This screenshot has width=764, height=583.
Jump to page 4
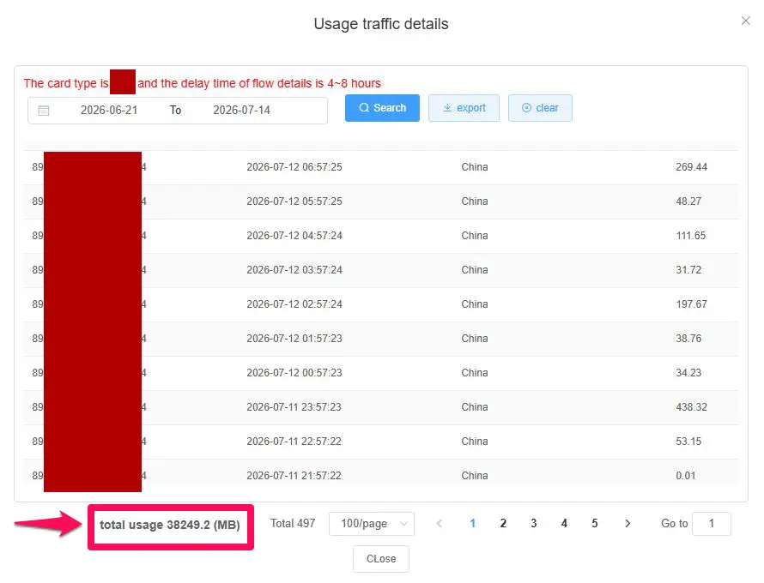(x=564, y=524)
